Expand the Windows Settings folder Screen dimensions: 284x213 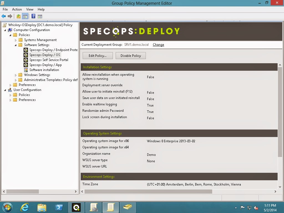click(x=16, y=75)
